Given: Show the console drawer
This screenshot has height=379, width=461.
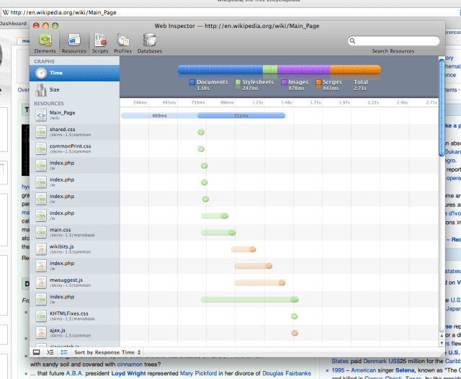Looking at the screenshot, I should click(50, 352).
